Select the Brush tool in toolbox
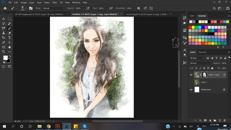 click(x=10, y=28)
